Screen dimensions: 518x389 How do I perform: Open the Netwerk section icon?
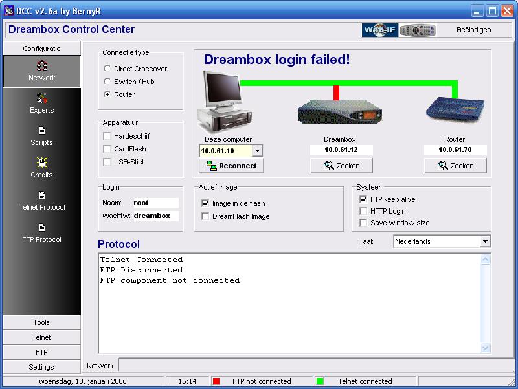[x=42, y=66]
